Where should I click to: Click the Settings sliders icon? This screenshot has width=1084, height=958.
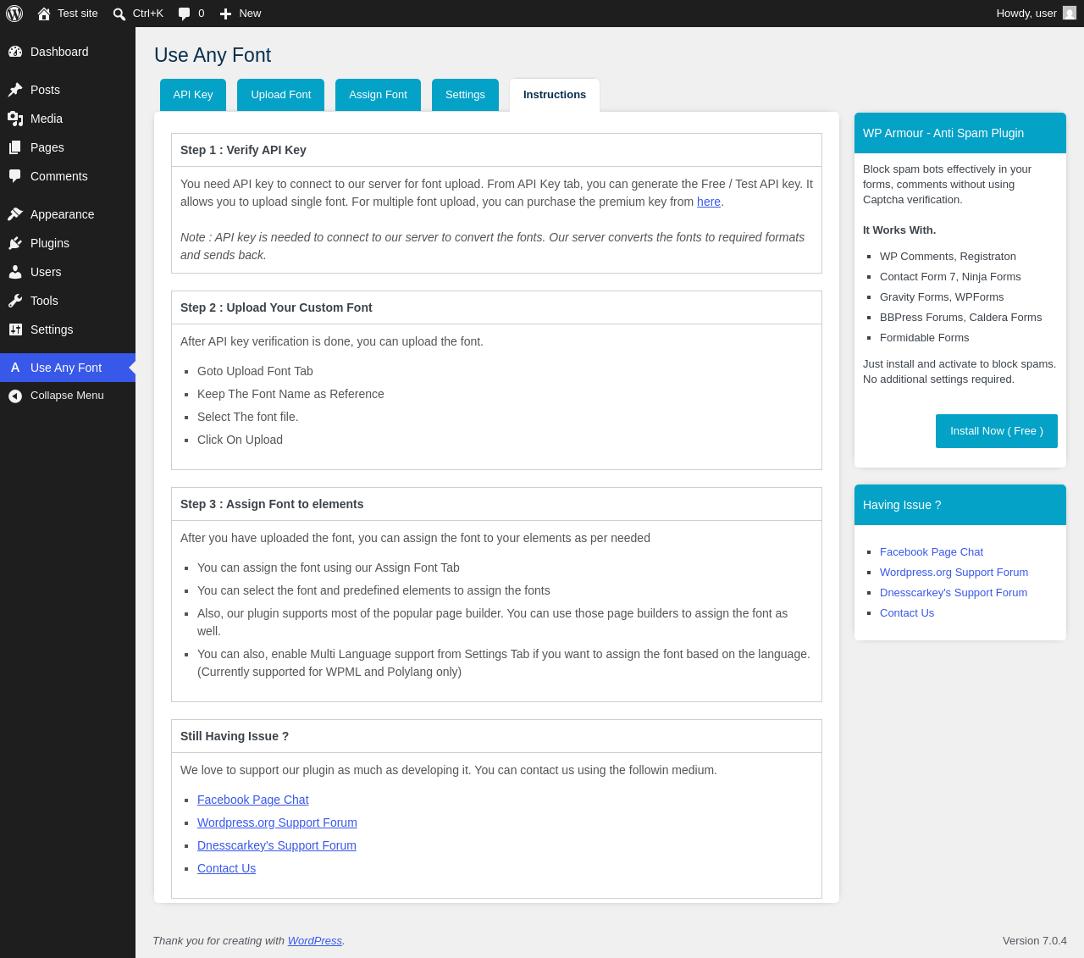(x=15, y=329)
